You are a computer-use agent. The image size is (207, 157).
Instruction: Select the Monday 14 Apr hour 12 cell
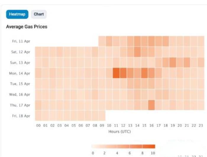123,73
